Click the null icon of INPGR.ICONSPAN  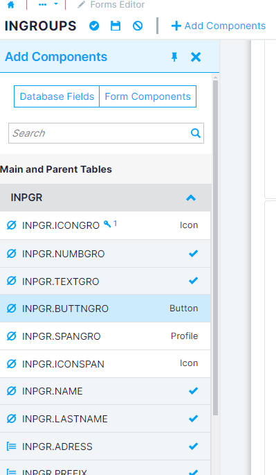click(x=11, y=363)
